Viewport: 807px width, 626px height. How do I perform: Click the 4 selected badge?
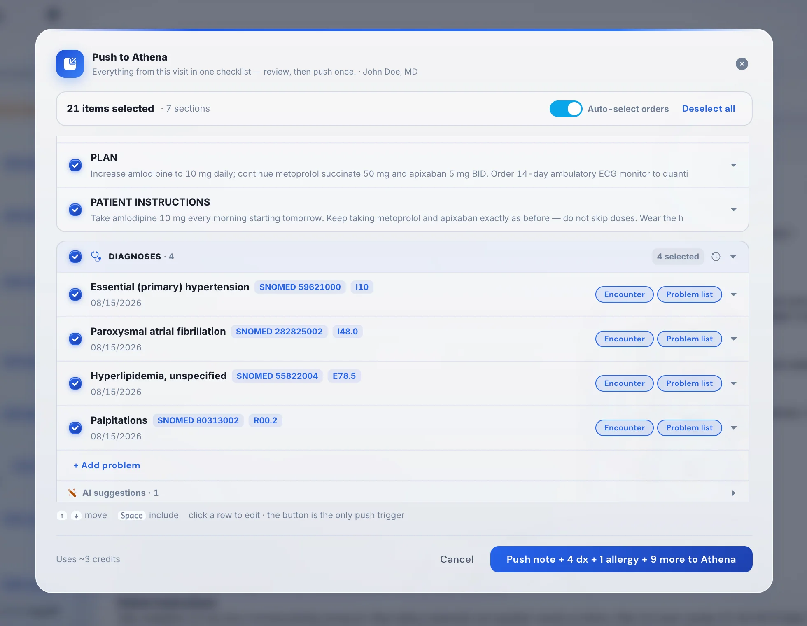pos(678,257)
